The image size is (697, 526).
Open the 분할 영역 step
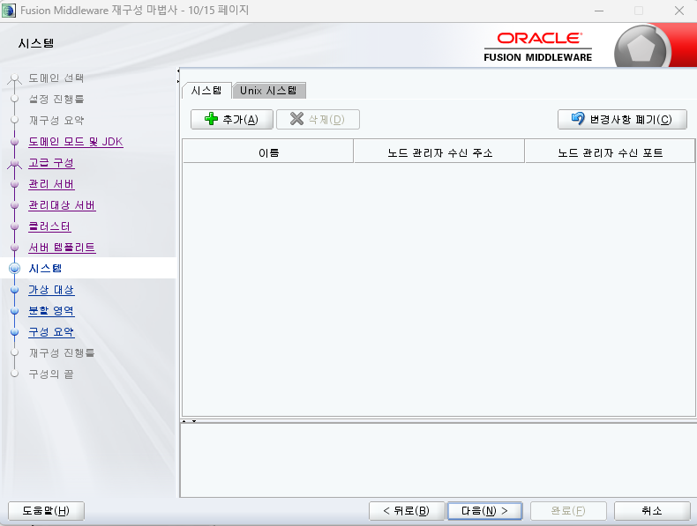click(x=51, y=311)
